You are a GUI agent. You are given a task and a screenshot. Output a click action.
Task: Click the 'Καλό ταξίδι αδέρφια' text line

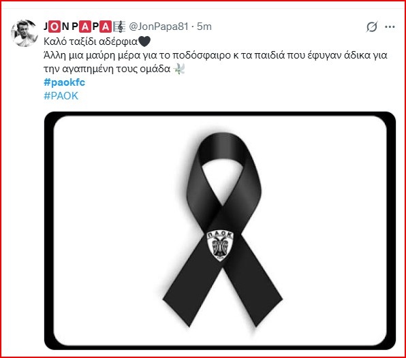[91, 42]
